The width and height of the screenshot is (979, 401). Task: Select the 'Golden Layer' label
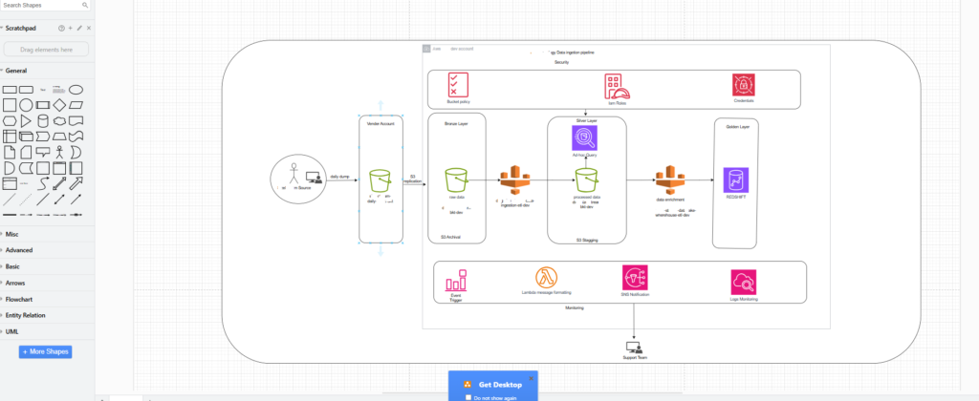point(737,127)
